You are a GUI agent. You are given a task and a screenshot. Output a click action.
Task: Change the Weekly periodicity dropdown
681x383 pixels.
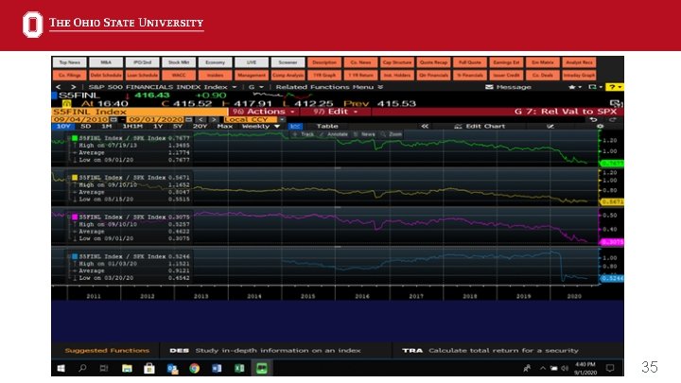[261, 127]
